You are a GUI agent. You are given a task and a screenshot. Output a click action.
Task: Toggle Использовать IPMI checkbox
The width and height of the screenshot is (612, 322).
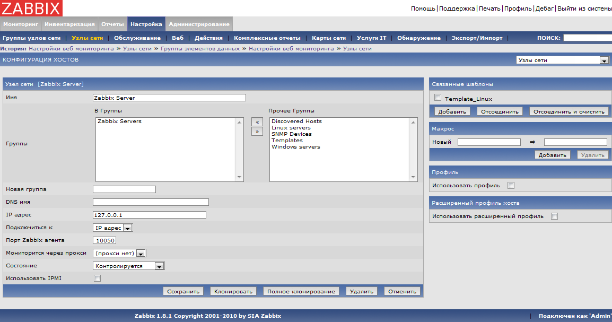[97, 279]
